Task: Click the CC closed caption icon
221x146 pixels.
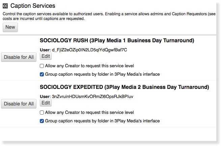Action: pos(5,6)
